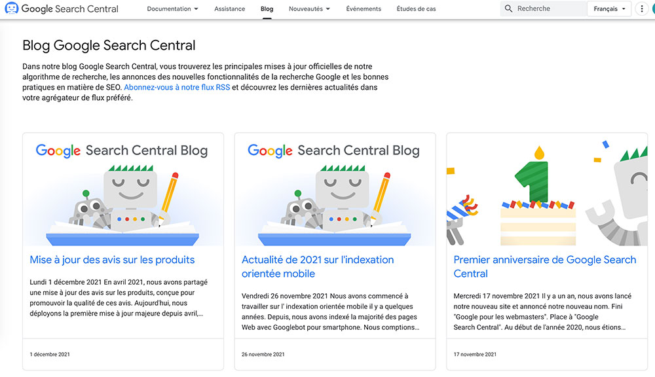Open article Mise à jour des avis sur les produits

[x=112, y=260]
